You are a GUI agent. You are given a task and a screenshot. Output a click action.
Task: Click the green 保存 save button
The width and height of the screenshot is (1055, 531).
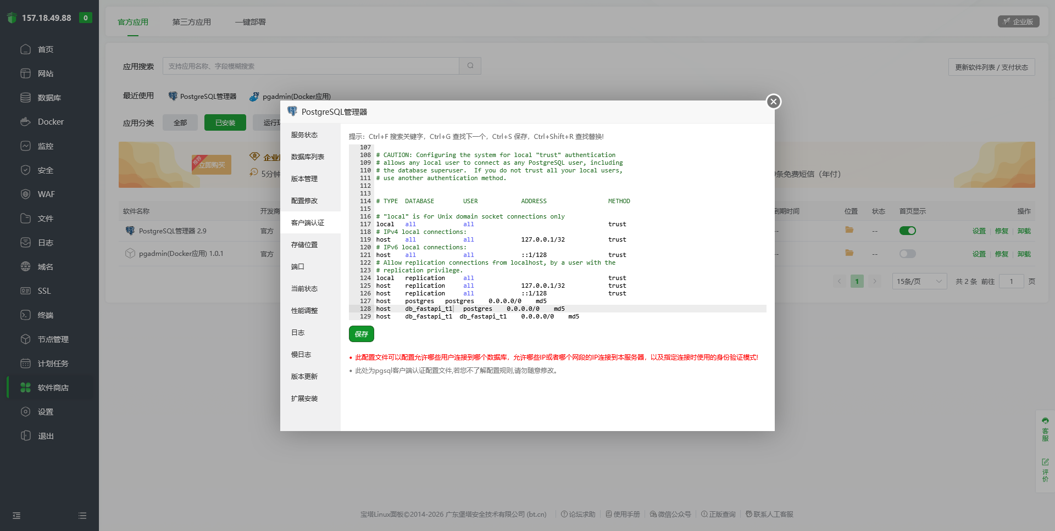click(362, 334)
